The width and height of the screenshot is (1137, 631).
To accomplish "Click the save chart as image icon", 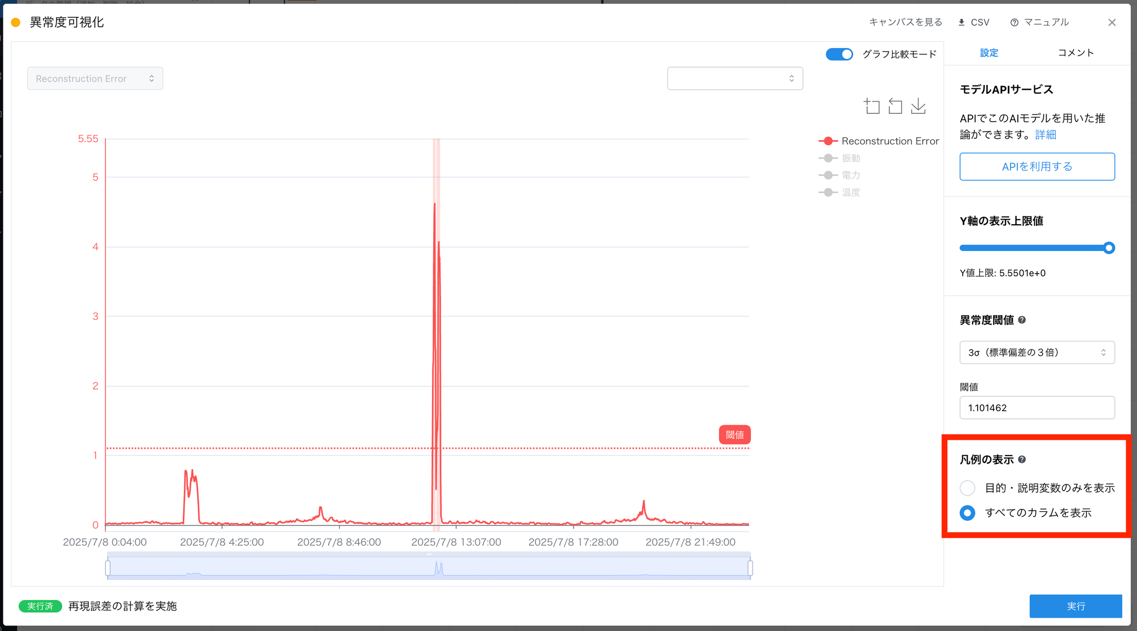I will click(918, 106).
